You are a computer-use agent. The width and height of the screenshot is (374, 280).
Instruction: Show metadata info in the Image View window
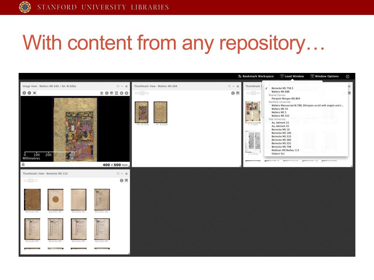[x=107, y=93]
